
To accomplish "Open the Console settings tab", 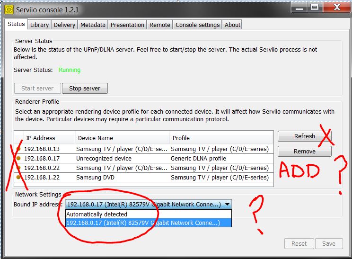I will pyautogui.click(x=197, y=25).
